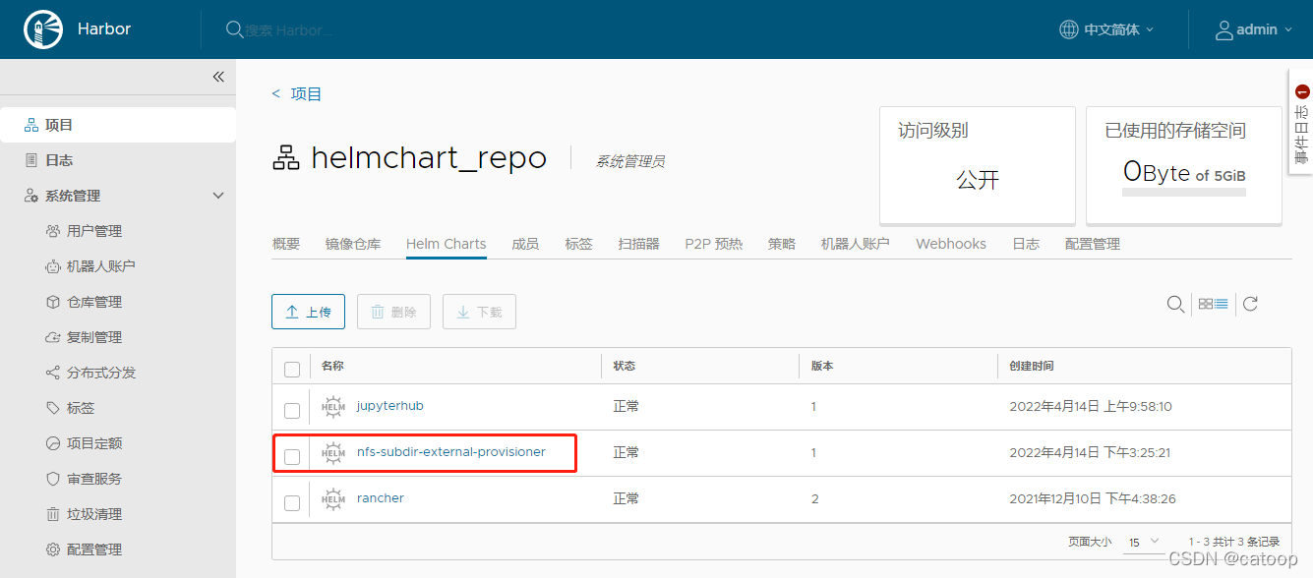This screenshot has width=1313, height=578.
Task: Refresh the Helm charts list
Action: point(1250,305)
